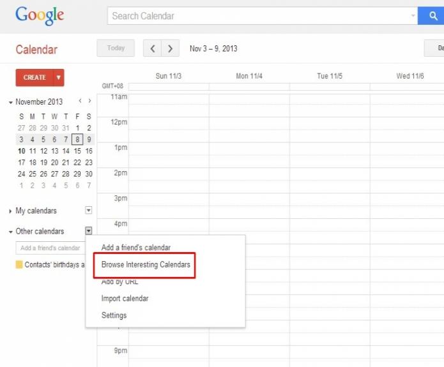Open the Sun 11/3 day header
The width and height of the screenshot is (444, 367).
169,76
